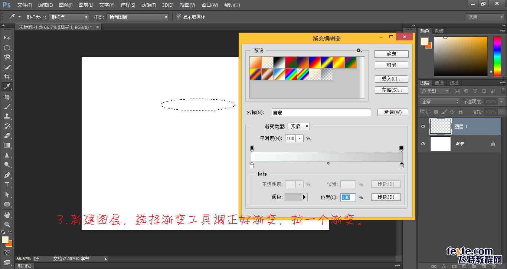The image size is (507, 269).
Task: Select the Gradient tool
Action: click(x=7, y=145)
